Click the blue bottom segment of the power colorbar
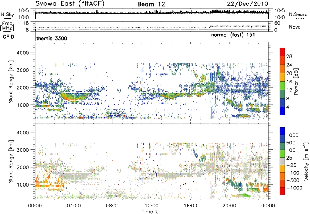The image size is (310, 214). tap(282, 111)
